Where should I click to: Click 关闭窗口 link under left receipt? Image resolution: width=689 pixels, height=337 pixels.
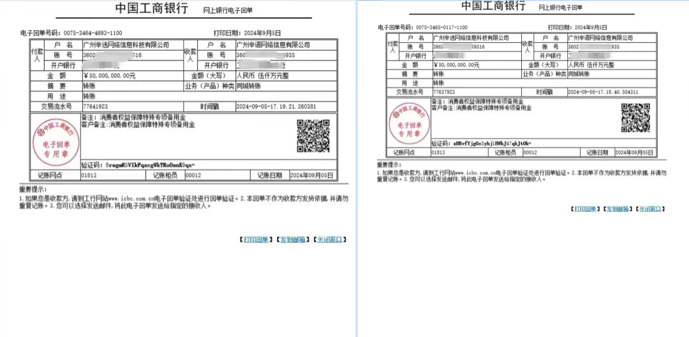[x=329, y=239]
